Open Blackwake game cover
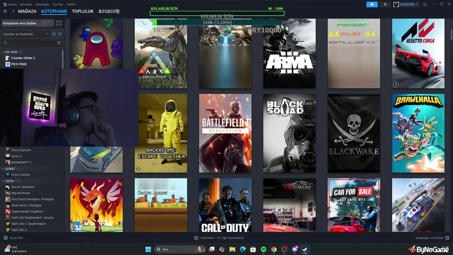Image resolution: width=453 pixels, height=255 pixels. click(x=354, y=133)
